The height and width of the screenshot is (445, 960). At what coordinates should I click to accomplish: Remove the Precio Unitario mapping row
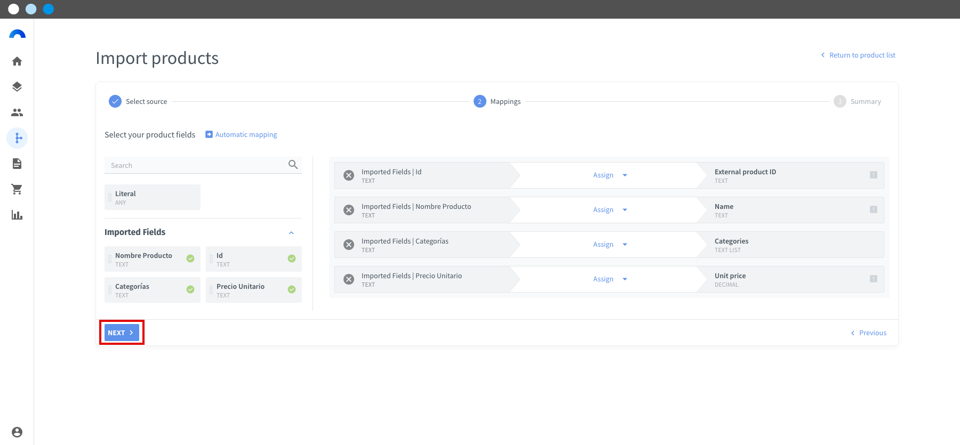coord(349,279)
